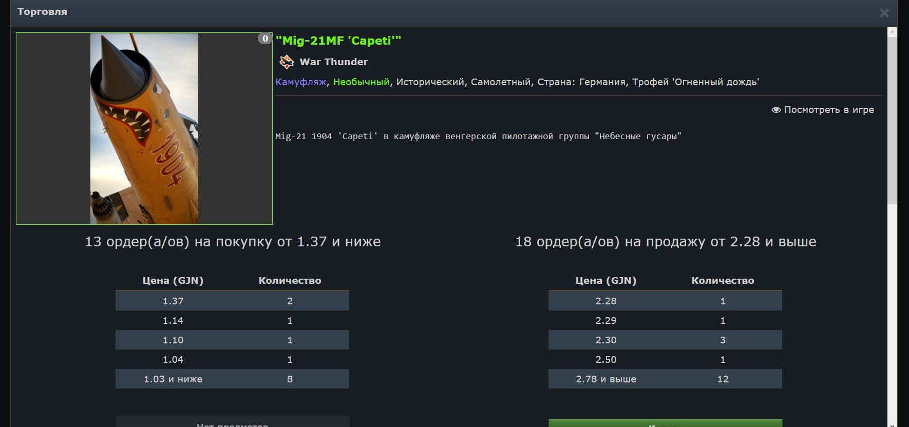Click the 'Количество' header of sell table
This screenshot has height=427, width=909.
[x=723, y=281]
